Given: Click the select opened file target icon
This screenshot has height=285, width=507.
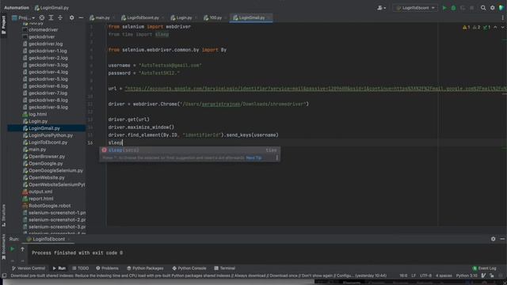Looking at the screenshot, I should pyautogui.click(x=42, y=17).
